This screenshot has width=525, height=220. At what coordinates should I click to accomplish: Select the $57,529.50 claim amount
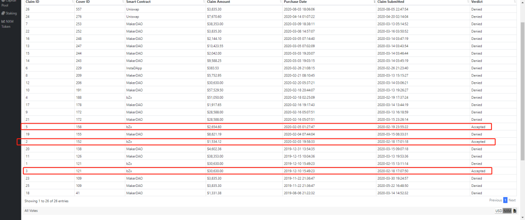click(x=215, y=90)
